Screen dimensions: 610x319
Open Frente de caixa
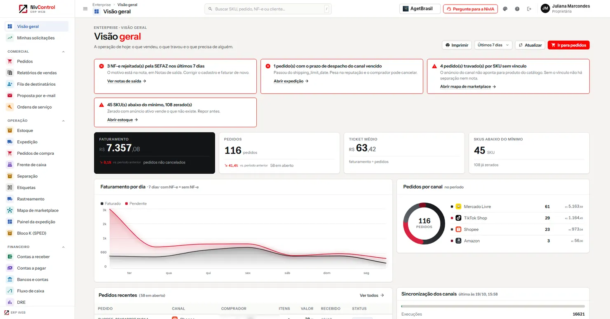click(x=36, y=165)
